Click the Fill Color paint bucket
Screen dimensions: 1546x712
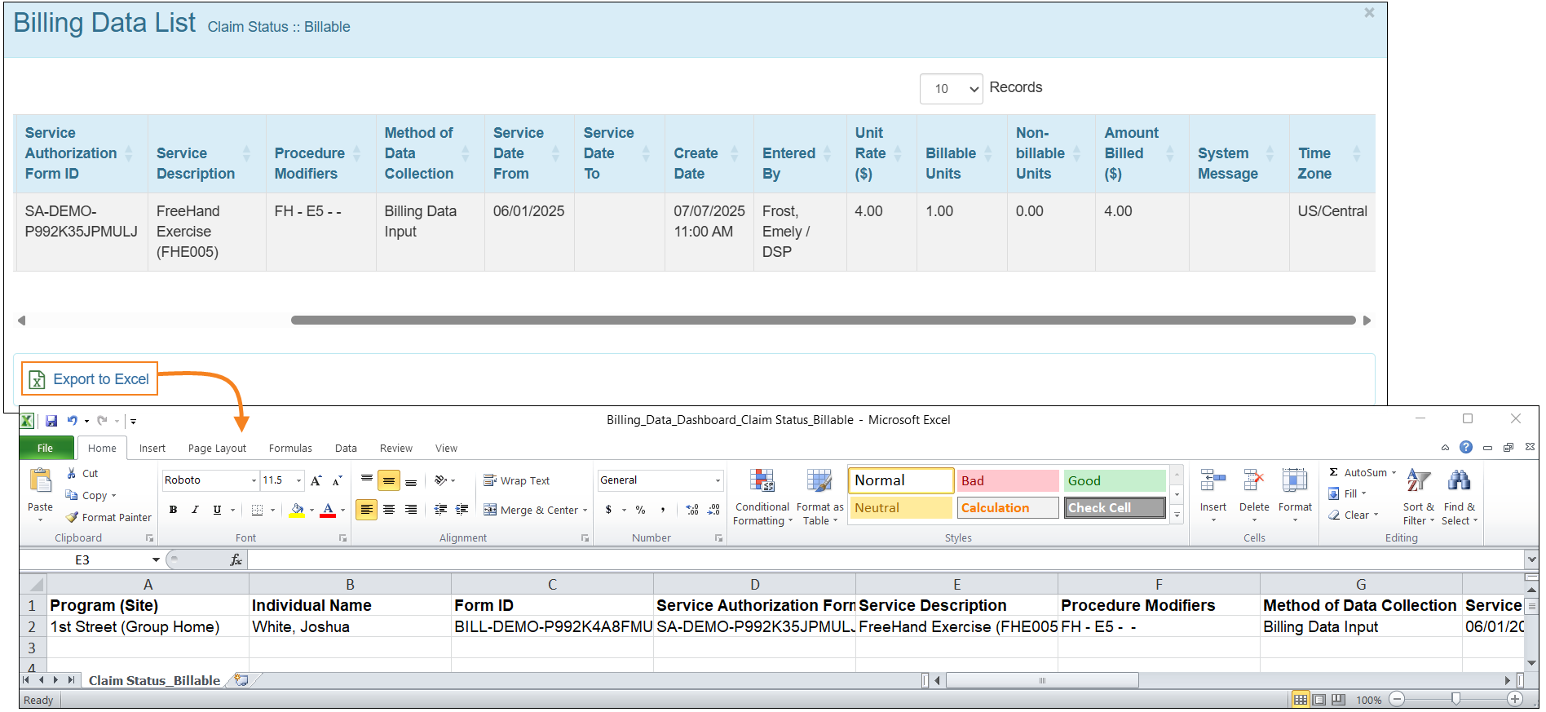[x=297, y=510]
